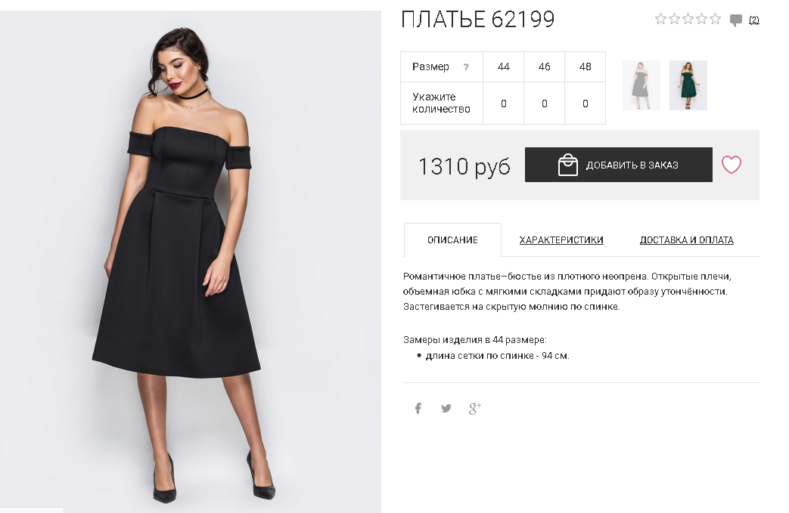Screen dimensions: 789x513
Task: Open the reviews count link (2)
Action: (x=753, y=20)
